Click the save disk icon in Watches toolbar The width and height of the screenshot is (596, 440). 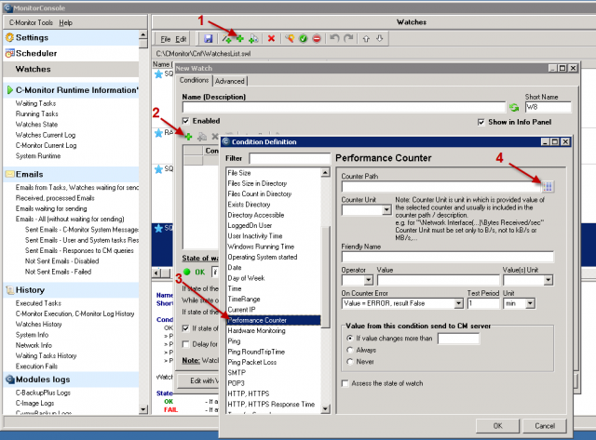click(208, 38)
